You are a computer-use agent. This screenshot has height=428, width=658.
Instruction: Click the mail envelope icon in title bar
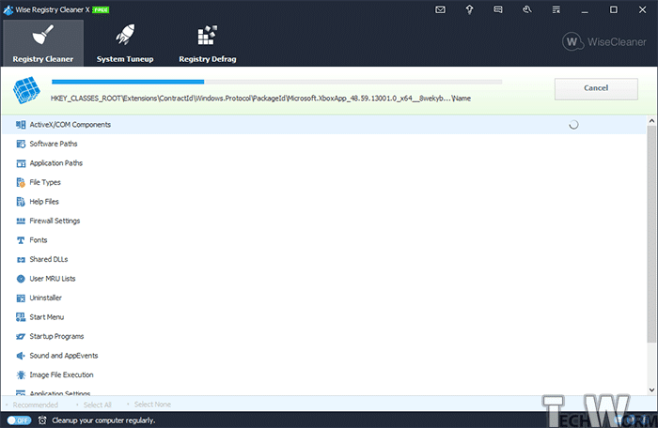pos(442,9)
